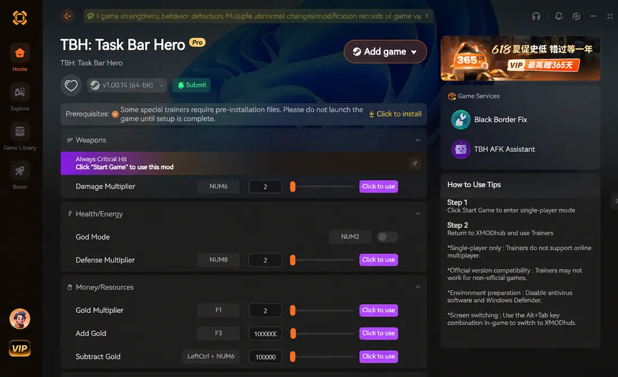618x377 pixels.
Task: Adjust Add Gold slider handle
Action: [293, 334]
